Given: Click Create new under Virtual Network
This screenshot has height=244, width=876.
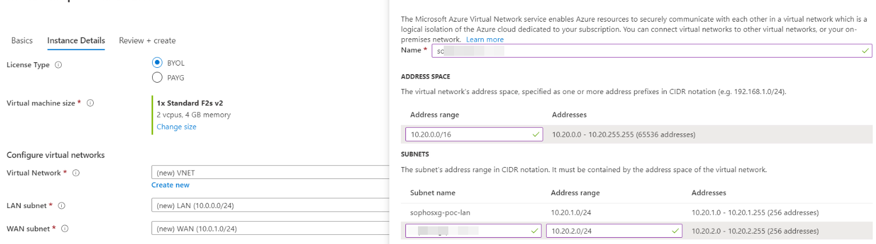Looking at the screenshot, I should pos(170,185).
